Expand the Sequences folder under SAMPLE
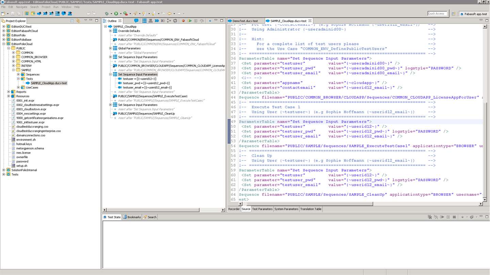Viewport: 490px width, 275px height. [x=18, y=75]
